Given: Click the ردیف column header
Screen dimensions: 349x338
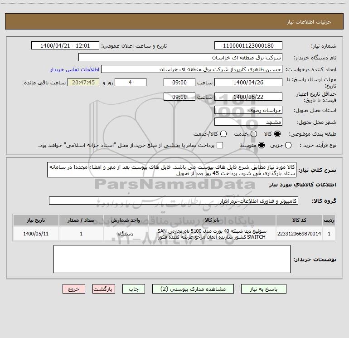Looking at the screenshot, I should tap(329, 220).
